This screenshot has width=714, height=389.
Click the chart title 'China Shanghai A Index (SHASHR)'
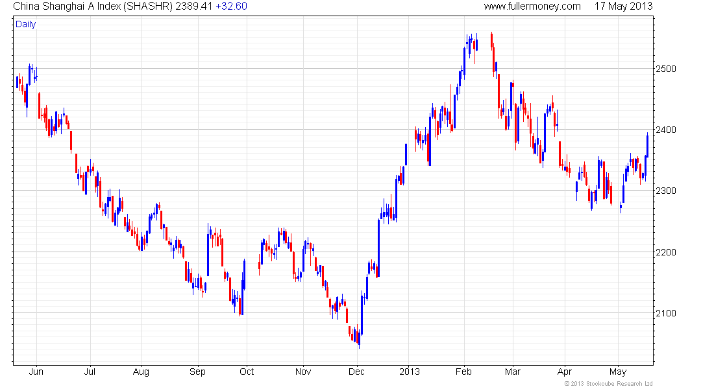93,6
